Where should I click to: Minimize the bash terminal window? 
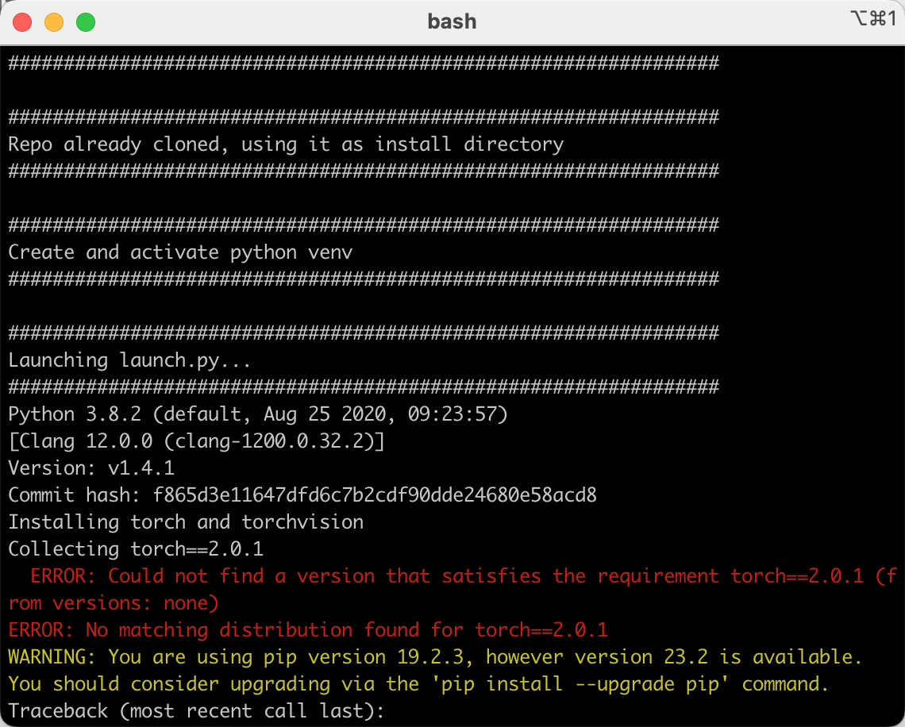[54, 22]
